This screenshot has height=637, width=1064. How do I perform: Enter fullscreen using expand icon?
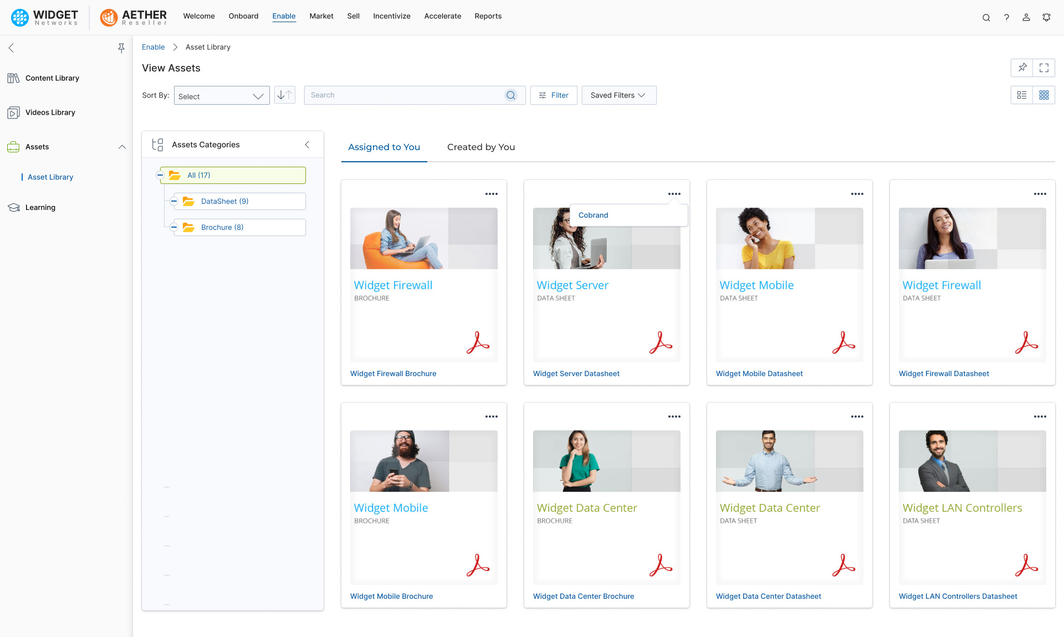tap(1044, 68)
